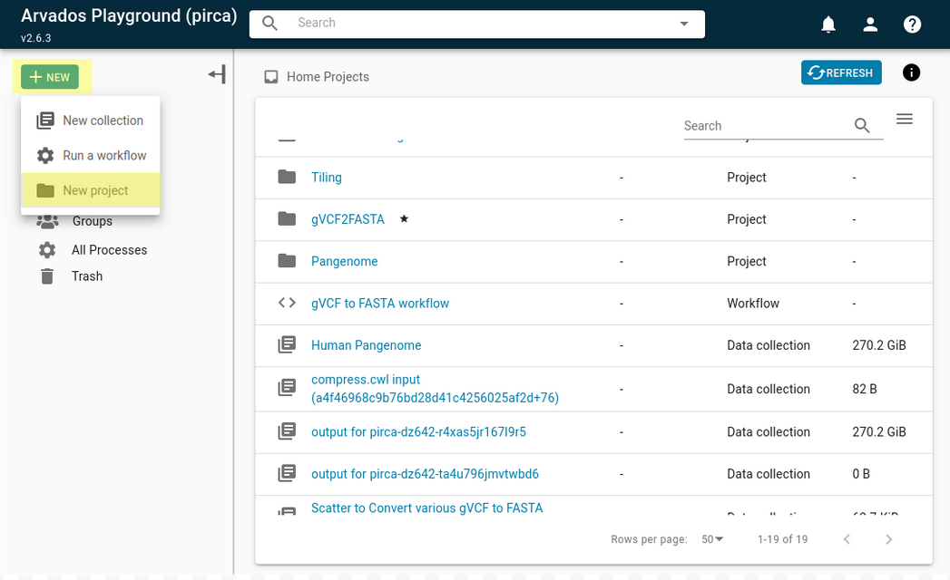Choose Run a workflow menu entry
Viewport: 950px width, 580px height.
pyautogui.click(x=103, y=156)
